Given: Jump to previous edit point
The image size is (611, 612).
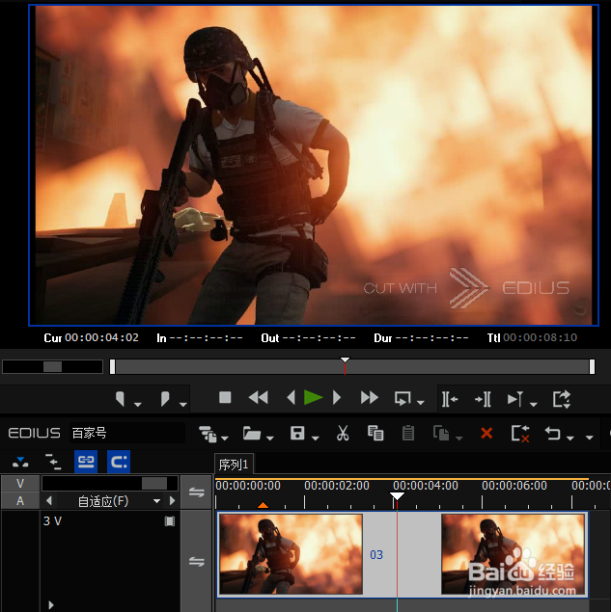Looking at the screenshot, I should (450, 399).
